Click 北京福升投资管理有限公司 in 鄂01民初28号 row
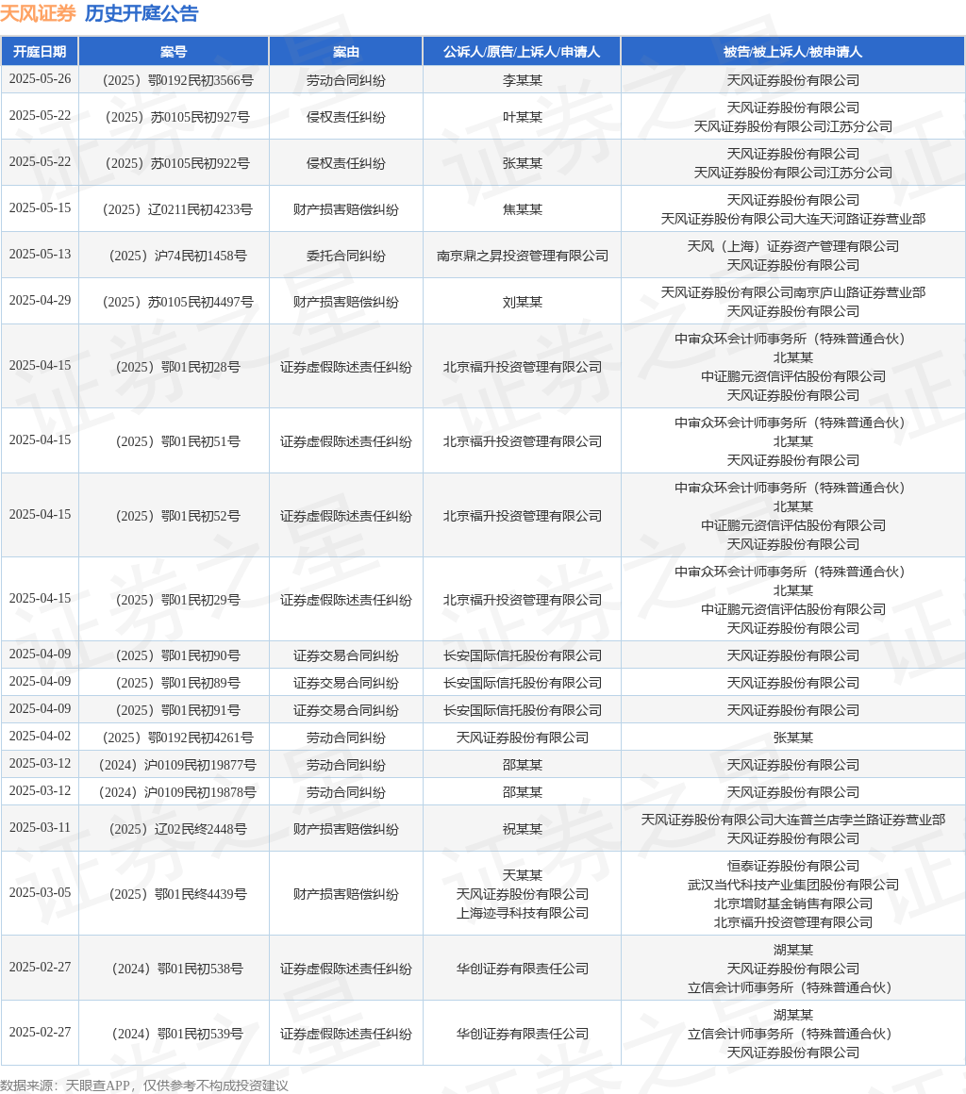This screenshot has height=1094, width=966. tap(522, 367)
